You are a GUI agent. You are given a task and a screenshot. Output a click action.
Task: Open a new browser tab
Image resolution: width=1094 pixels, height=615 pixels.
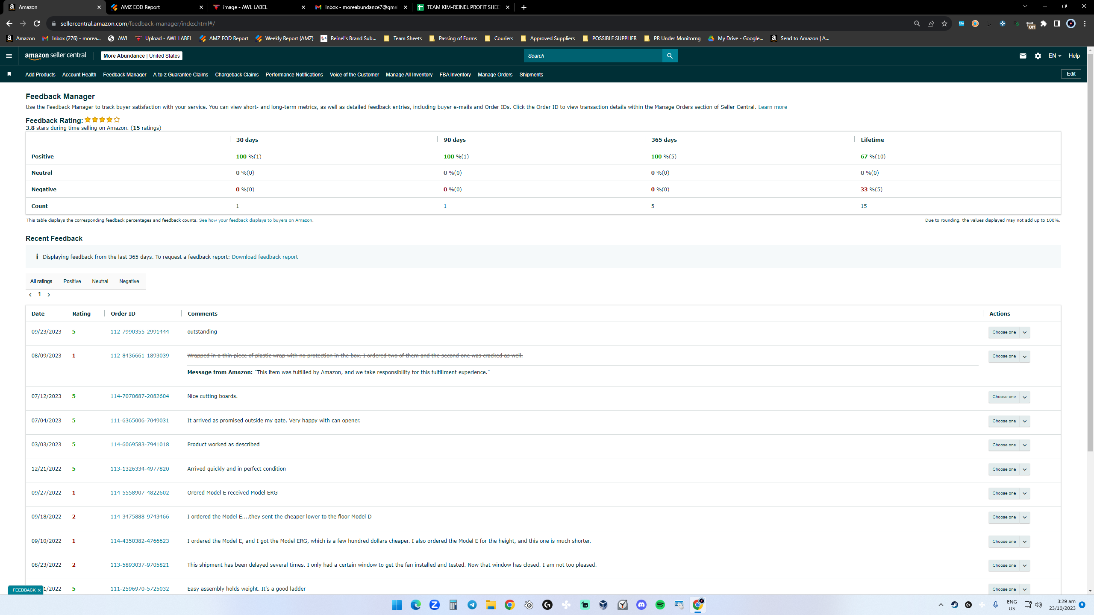click(x=524, y=7)
